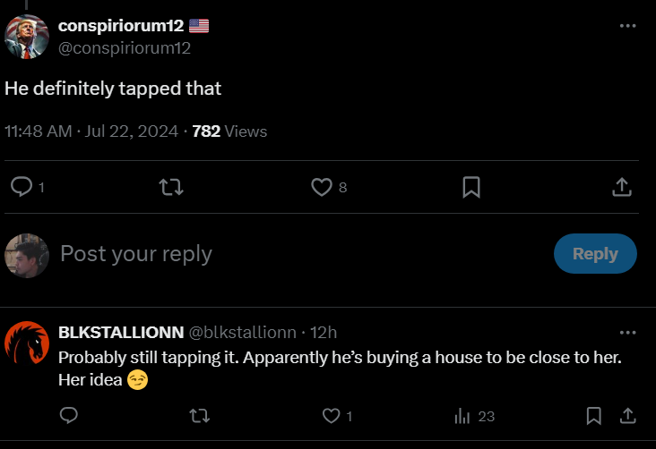Image resolution: width=656 pixels, height=449 pixels.
Task: Bookmark the BLKSTALLIONN reply
Action: [x=593, y=416]
